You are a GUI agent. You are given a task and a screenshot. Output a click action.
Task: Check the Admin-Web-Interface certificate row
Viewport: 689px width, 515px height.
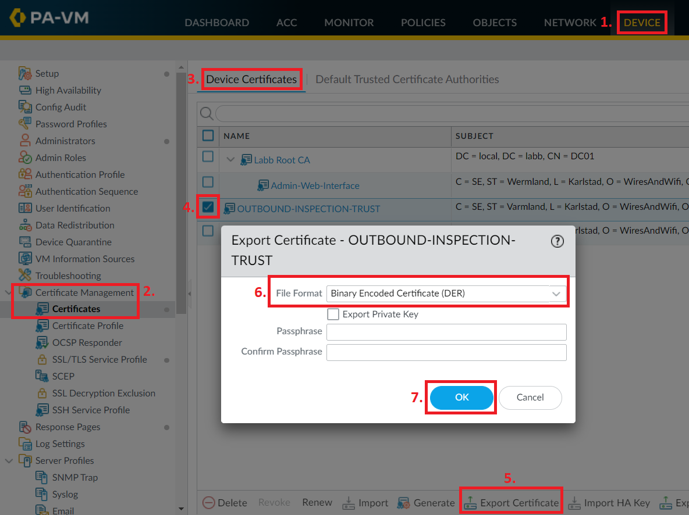208,181
